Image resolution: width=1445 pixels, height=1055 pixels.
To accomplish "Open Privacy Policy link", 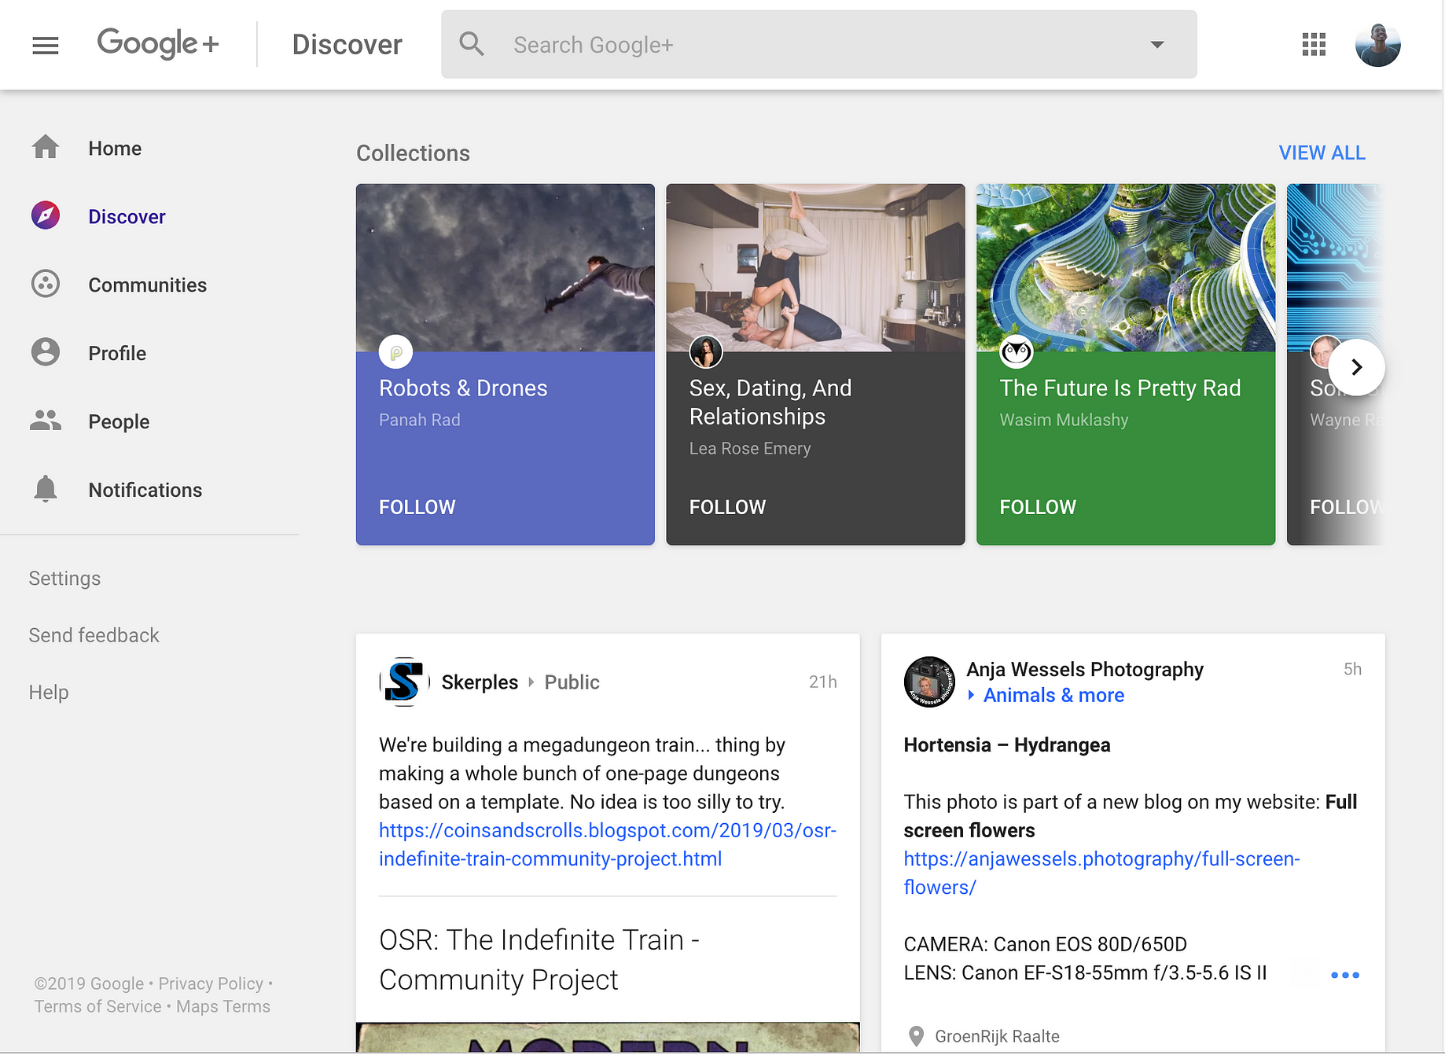I will [x=211, y=983].
